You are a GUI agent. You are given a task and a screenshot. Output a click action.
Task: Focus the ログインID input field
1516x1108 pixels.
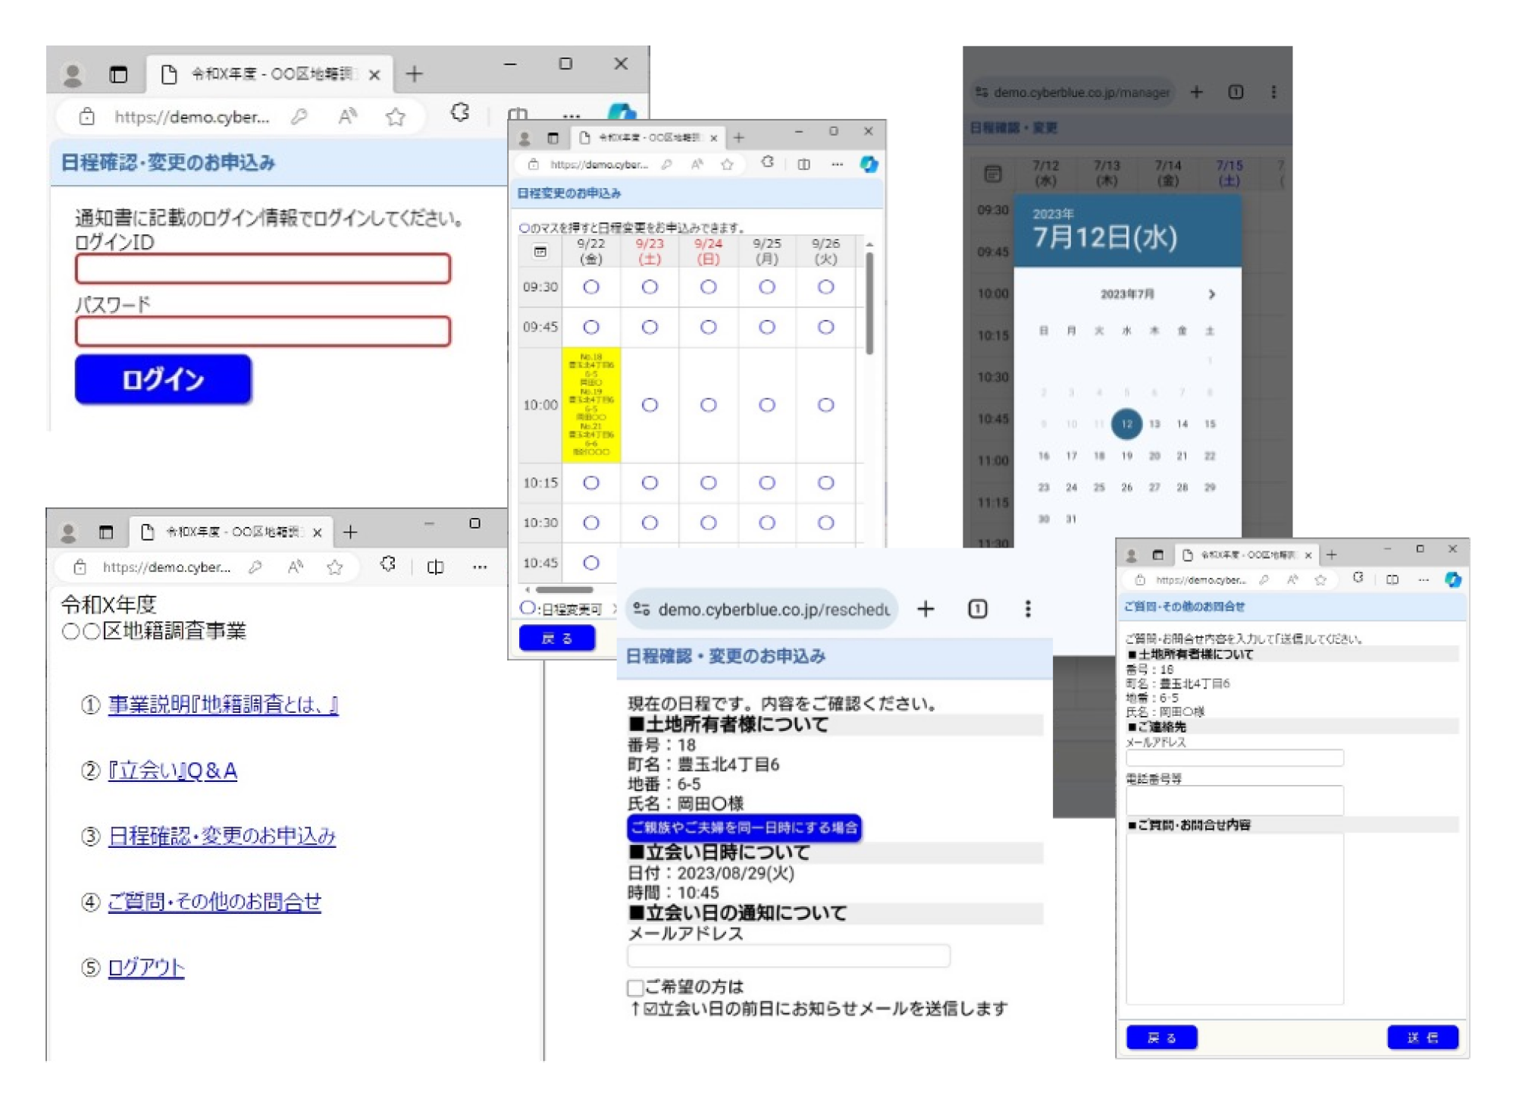(x=263, y=268)
